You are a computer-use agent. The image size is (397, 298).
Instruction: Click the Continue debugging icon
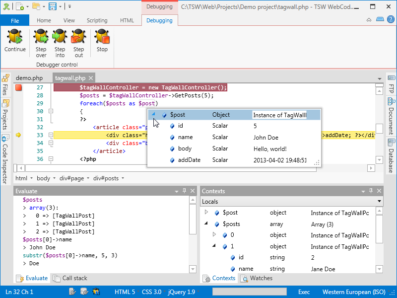[15, 38]
